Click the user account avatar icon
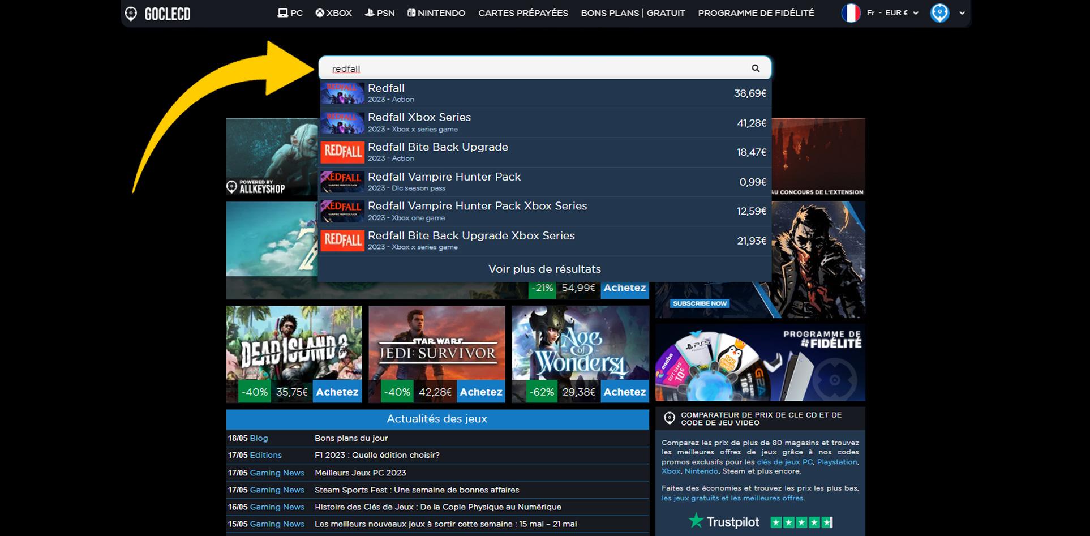The height and width of the screenshot is (536, 1090). point(939,13)
